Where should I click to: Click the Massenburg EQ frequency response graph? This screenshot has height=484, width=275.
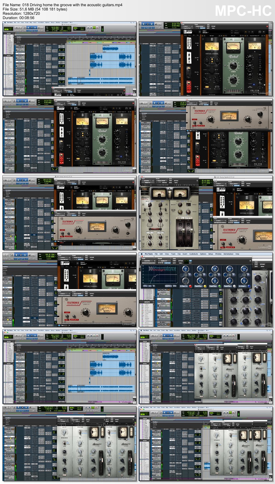coord(160,274)
